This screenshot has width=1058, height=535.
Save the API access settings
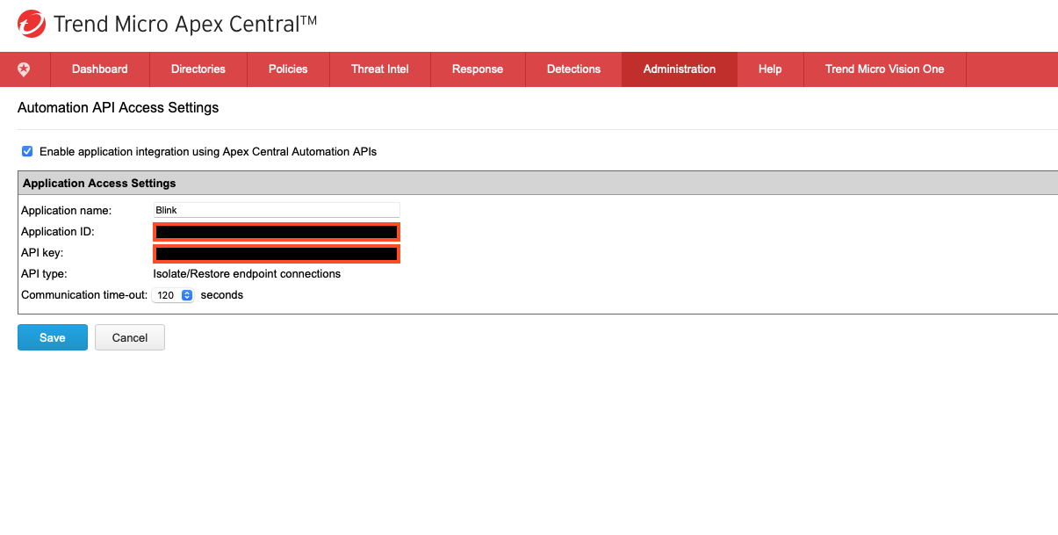click(53, 337)
